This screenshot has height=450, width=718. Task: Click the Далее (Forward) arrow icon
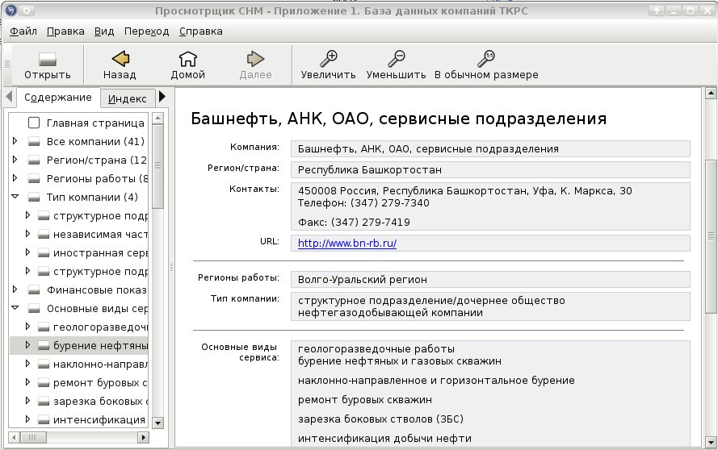click(x=255, y=59)
